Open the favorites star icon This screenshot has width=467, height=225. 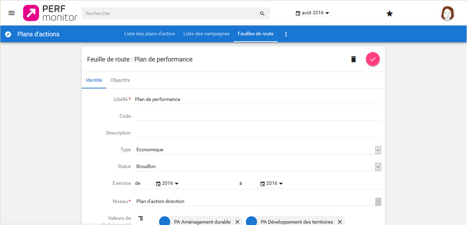tap(390, 14)
